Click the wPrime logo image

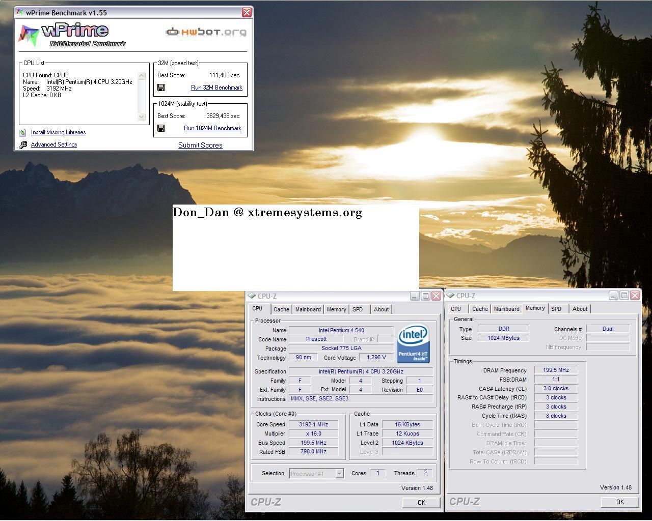pyautogui.click(x=72, y=35)
